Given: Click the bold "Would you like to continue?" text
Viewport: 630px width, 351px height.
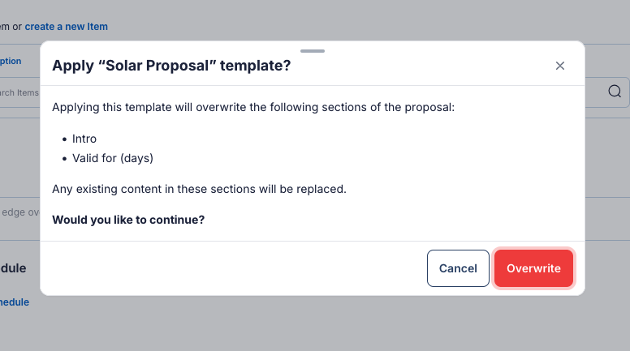Looking at the screenshot, I should (128, 220).
